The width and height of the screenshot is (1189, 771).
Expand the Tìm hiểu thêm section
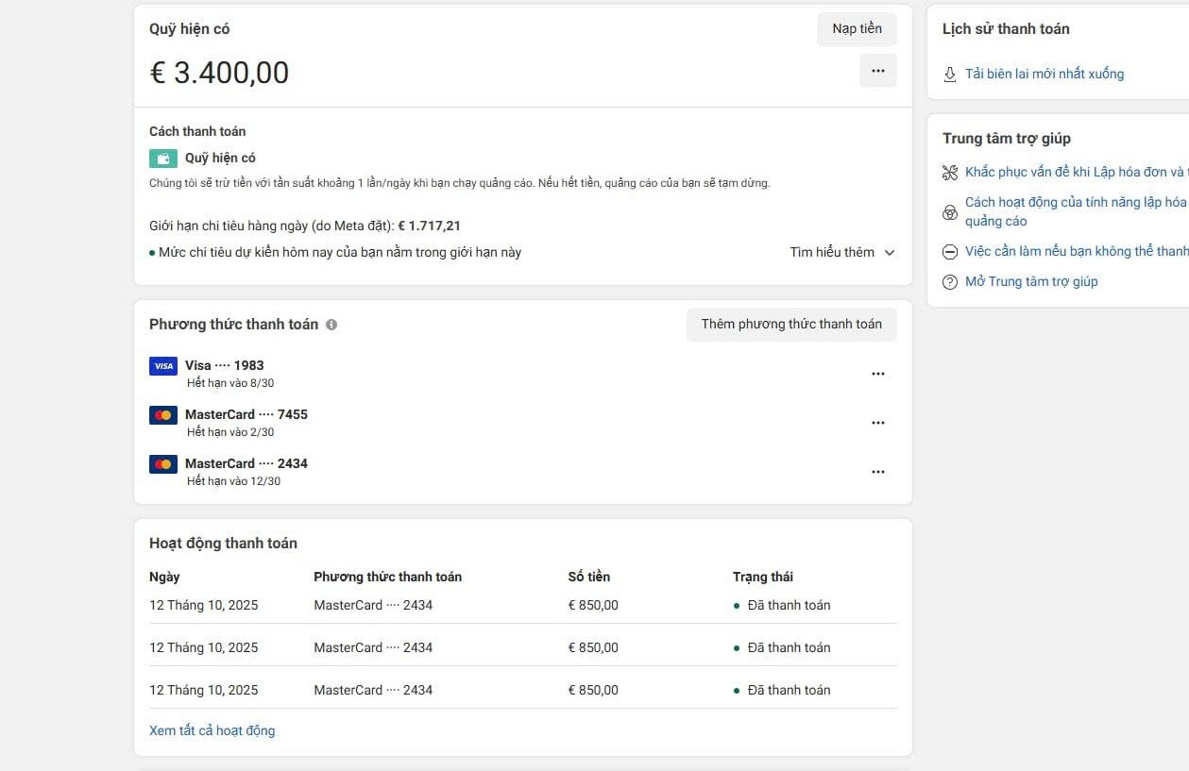pyautogui.click(x=832, y=252)
